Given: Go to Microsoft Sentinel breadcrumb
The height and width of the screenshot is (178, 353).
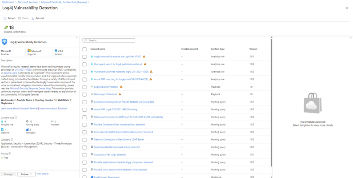Looking at the screenshot, I should click(x=28, y=2).
